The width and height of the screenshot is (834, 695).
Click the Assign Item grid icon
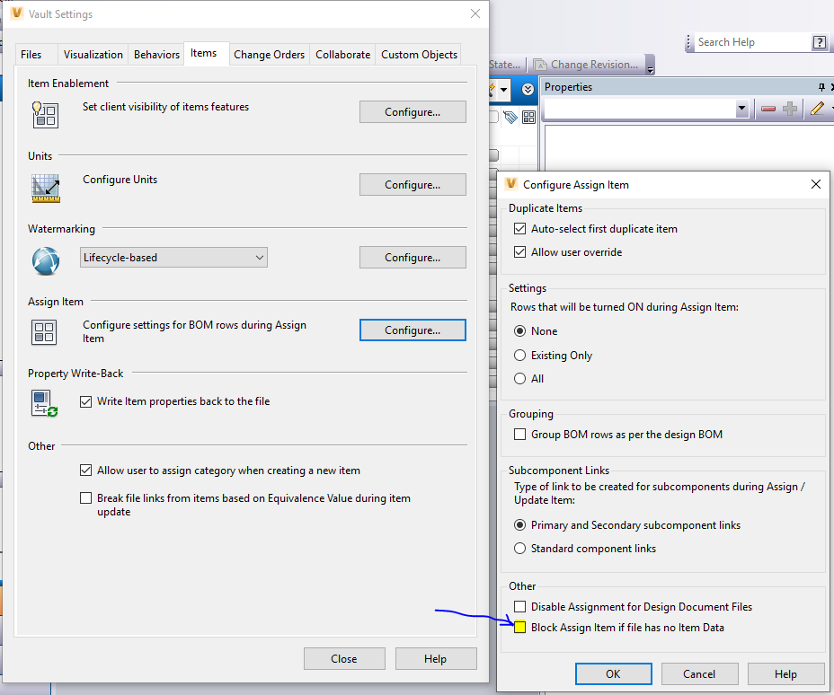point(45,332)
